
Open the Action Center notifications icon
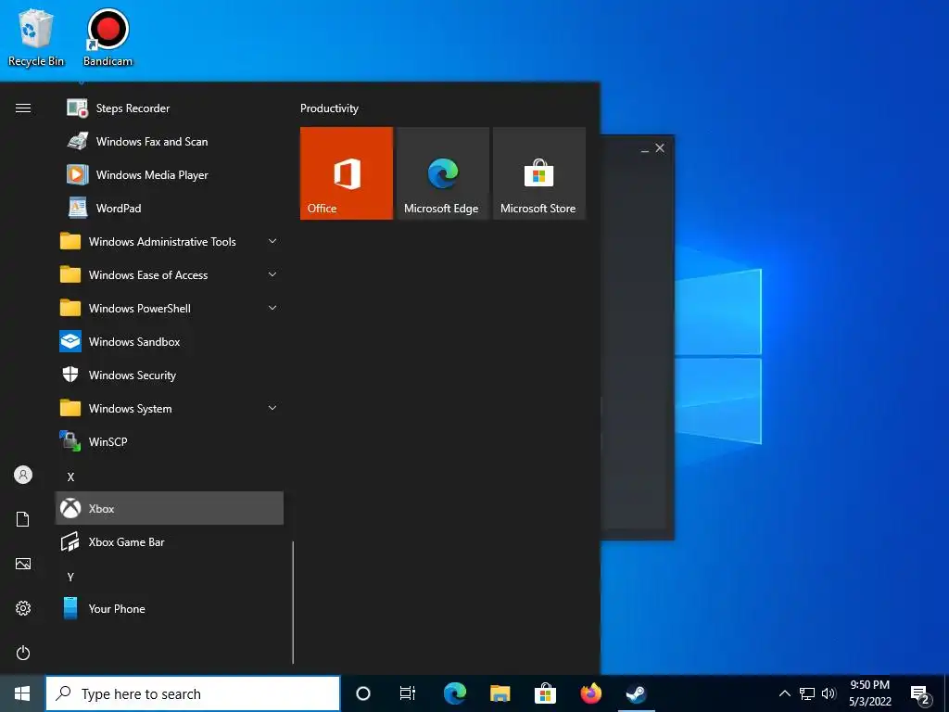click(920, 693)
